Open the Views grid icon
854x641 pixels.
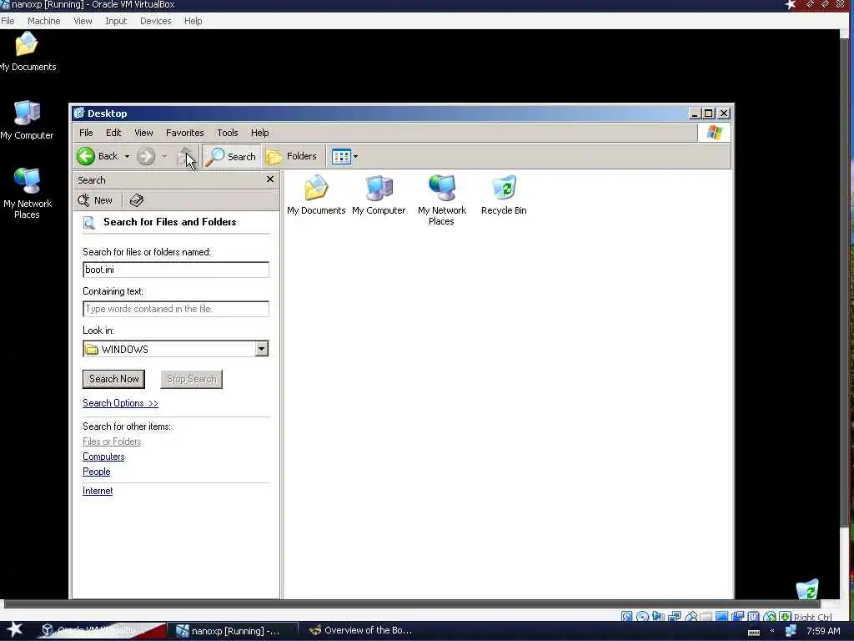(341, 156)
